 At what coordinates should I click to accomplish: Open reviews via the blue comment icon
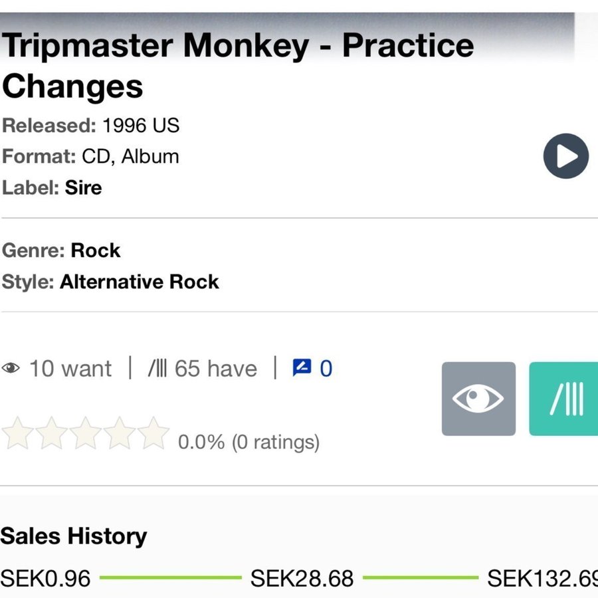[x=302, y=367]
